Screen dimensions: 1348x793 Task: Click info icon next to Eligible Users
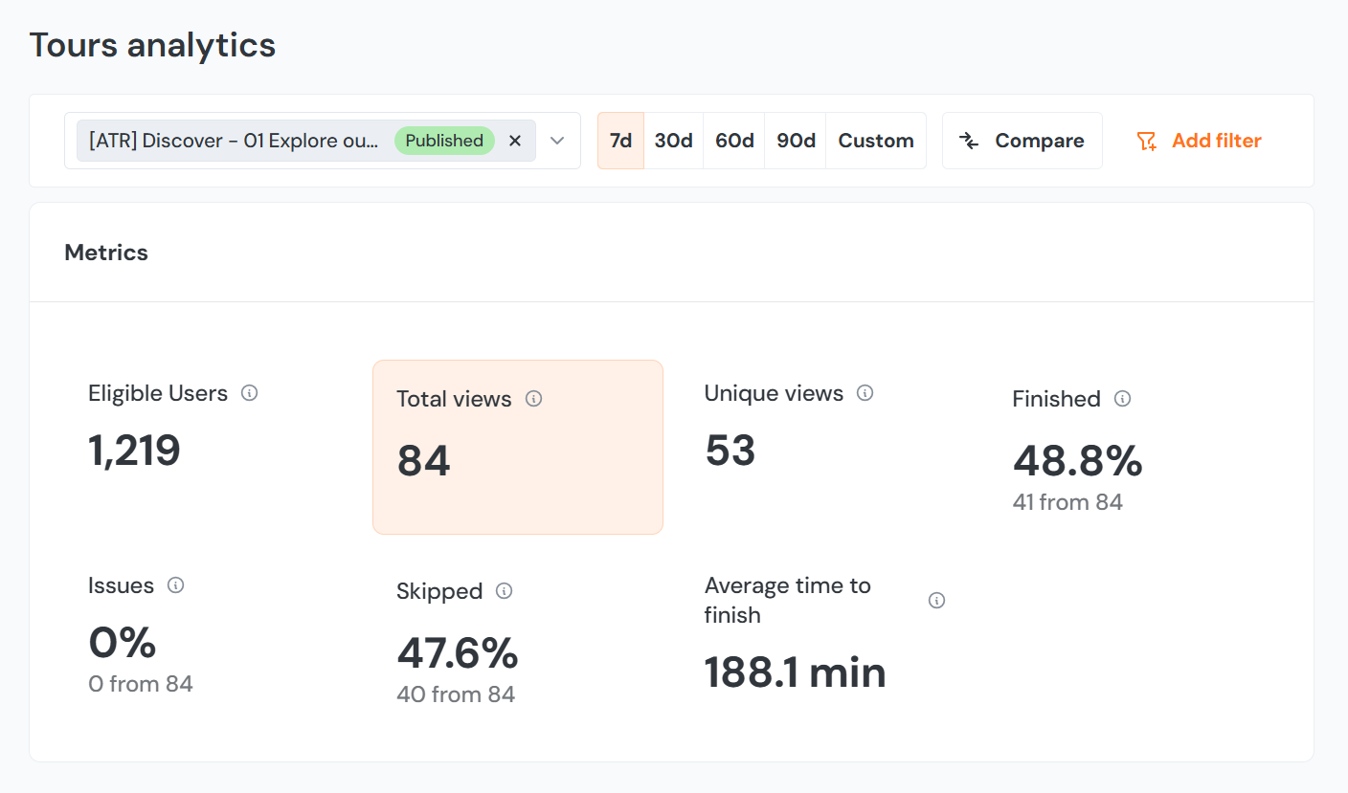[250, 393]
